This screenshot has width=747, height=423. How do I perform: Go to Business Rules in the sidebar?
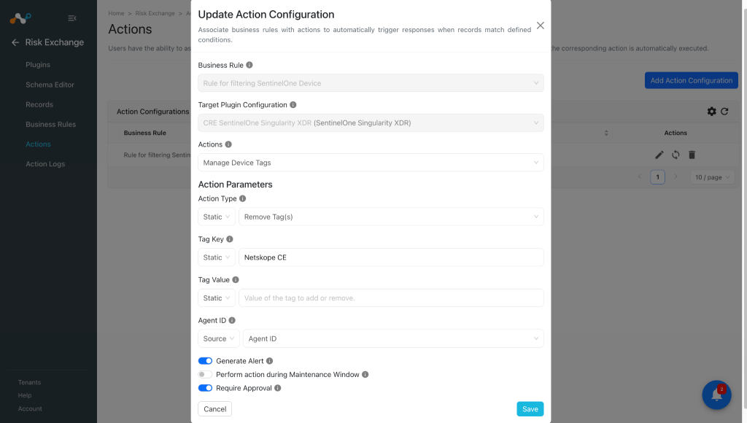(x=51, y=124)
